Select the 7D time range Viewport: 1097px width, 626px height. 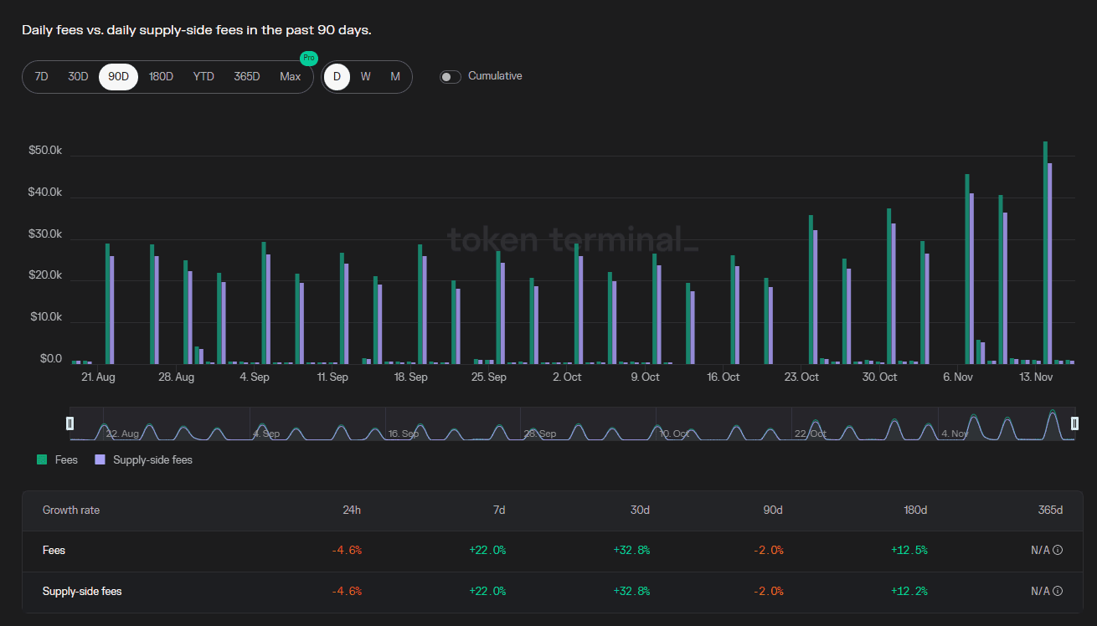click(x=41, y=77)
